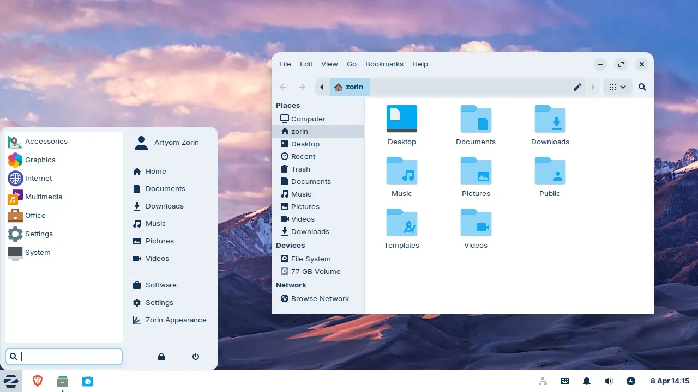Click the Zorin Appearance icon in the menu
This screenshot has height=392, width=698.
click(137, 320)
